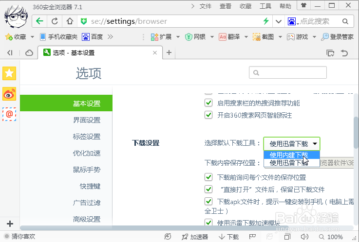The width and height of the screenshot is (359, 242).
Task: Select 基本设置 in settings sidebar
Action: pos(66,103)
